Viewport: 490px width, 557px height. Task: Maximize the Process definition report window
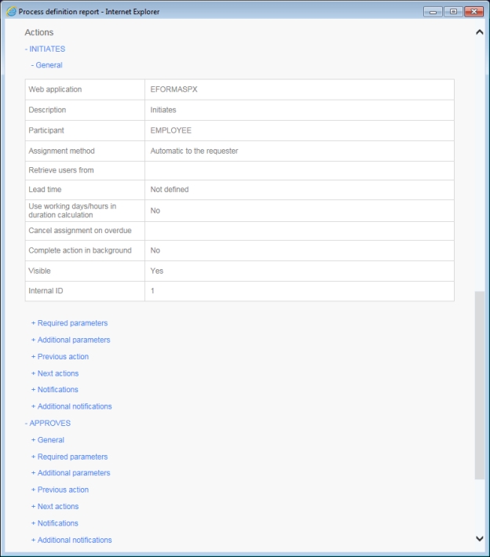[452, 11]
